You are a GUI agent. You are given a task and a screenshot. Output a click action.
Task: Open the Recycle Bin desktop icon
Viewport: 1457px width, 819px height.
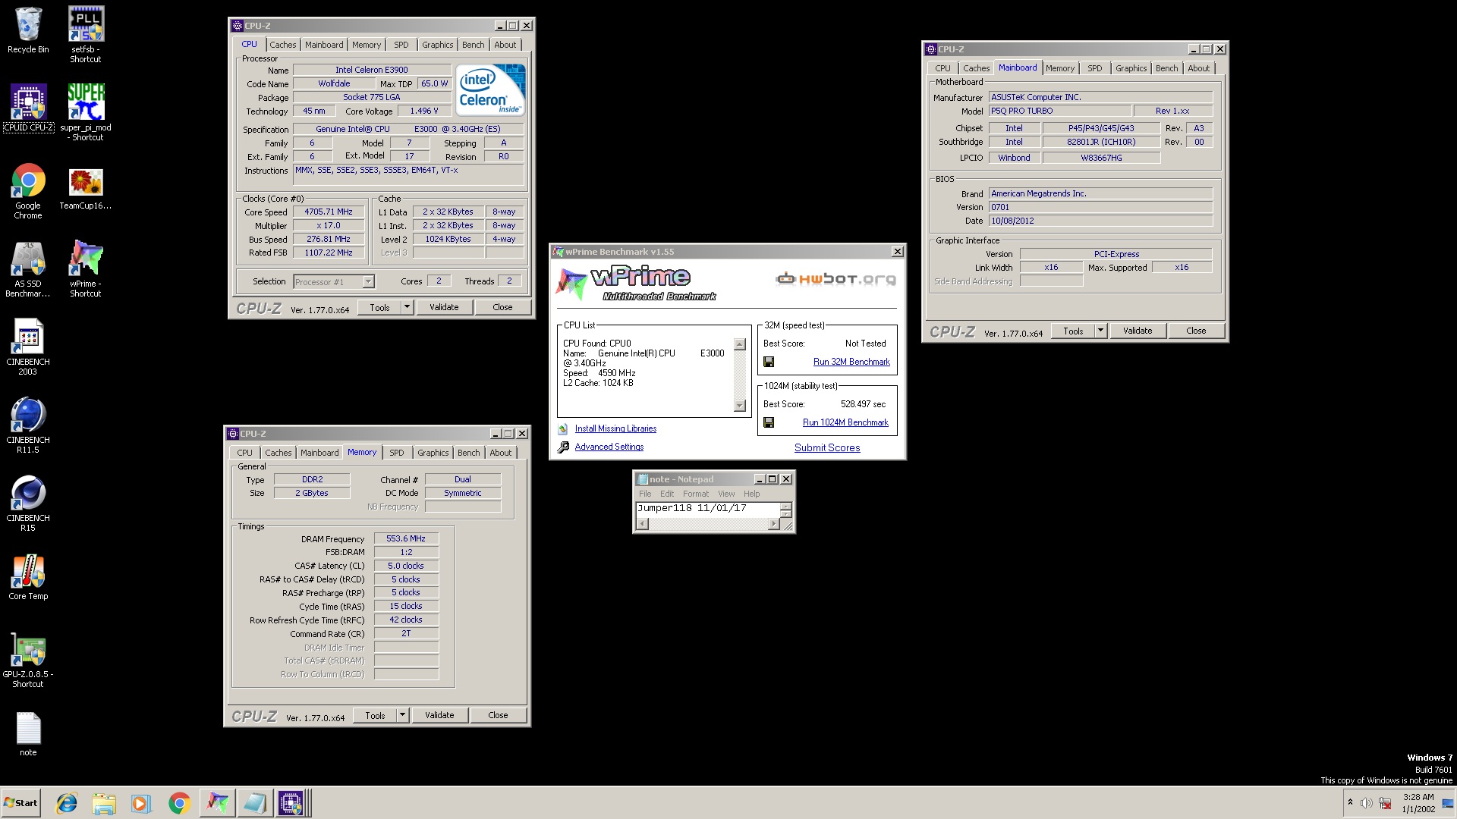point(28,30)
